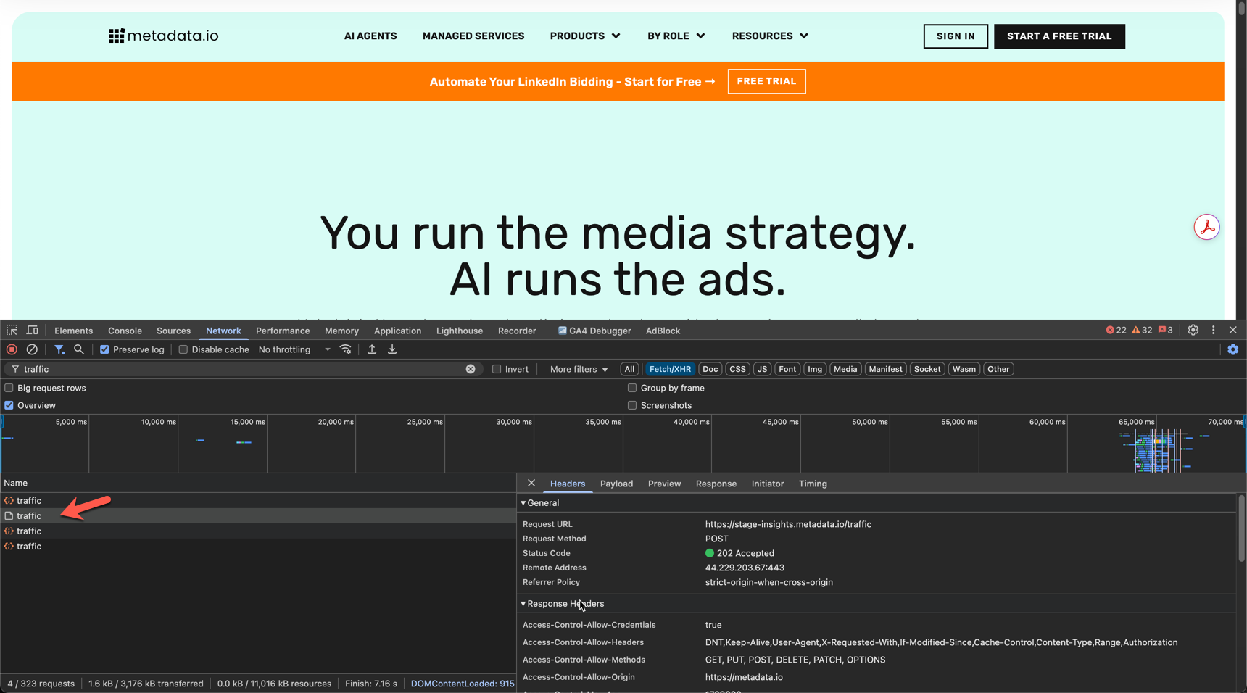1247x693 pixels.
Task: Click the START A FREE TRIAL button
Action: (1058, 36)
